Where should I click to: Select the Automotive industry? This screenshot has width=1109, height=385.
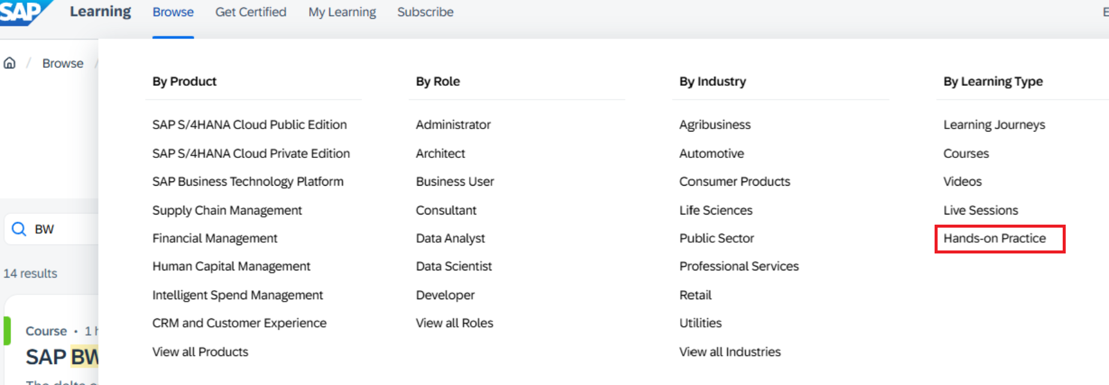[711, 153]
